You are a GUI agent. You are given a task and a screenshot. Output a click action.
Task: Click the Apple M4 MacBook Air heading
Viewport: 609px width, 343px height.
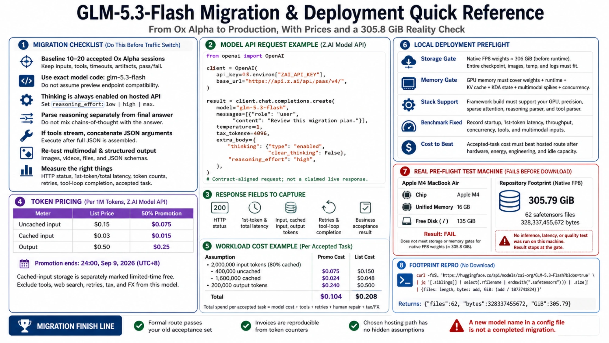[430, 183]
